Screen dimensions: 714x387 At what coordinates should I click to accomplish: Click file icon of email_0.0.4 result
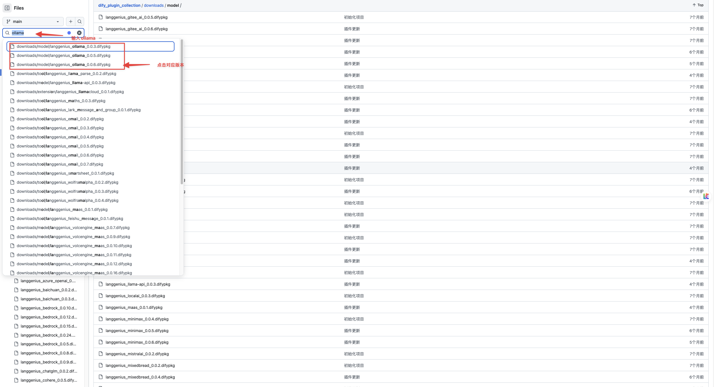(x=12, y=137)
